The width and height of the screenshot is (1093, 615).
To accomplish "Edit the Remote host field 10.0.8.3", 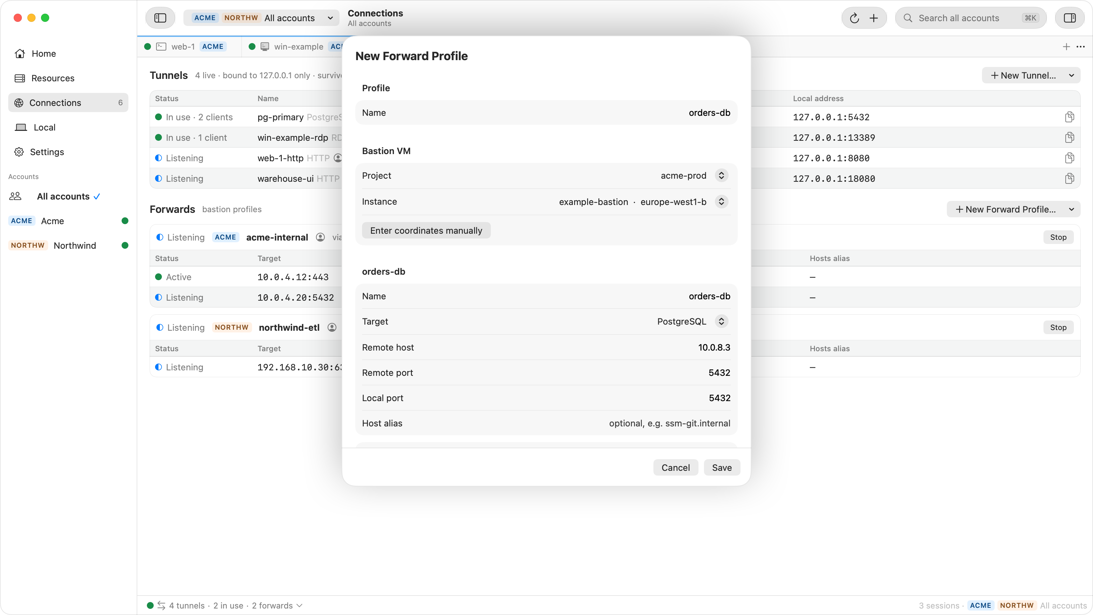I will click(x=546, y=347).
